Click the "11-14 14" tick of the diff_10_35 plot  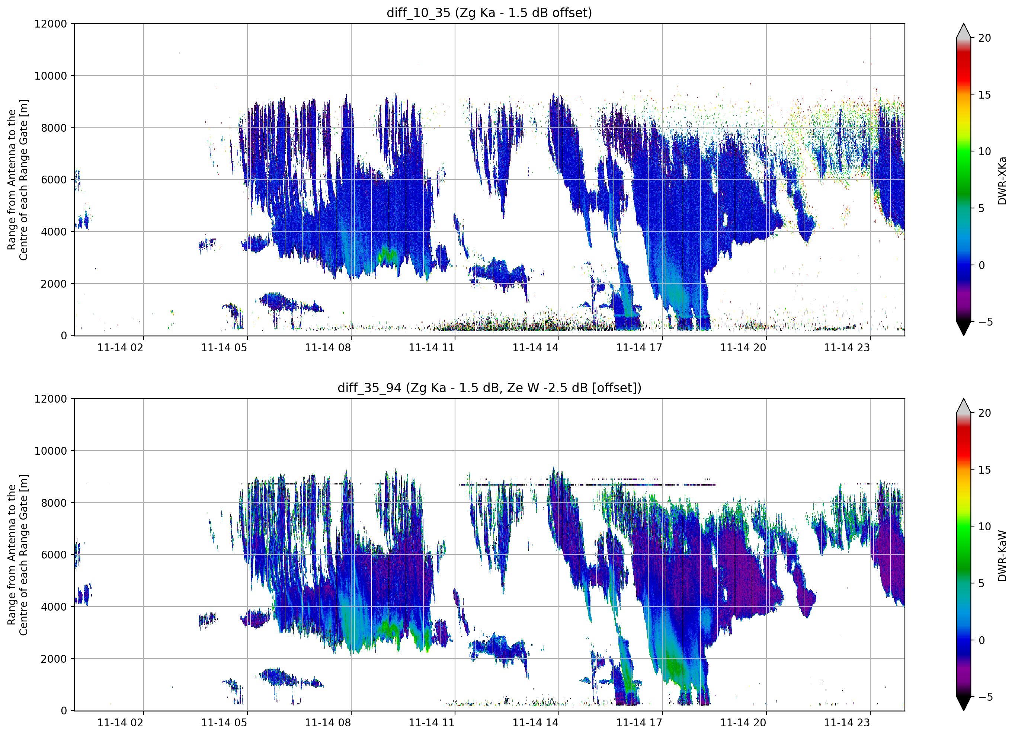536,348
